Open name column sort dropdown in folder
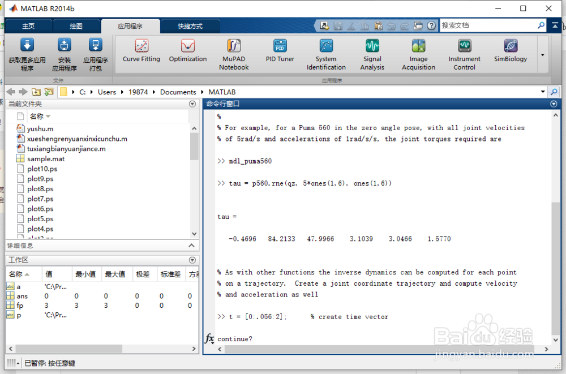 coord(48,116)
